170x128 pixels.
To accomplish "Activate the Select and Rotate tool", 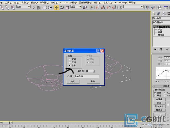I will coord(62,8).
